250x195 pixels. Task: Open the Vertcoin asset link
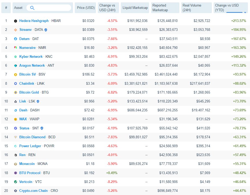26,182
